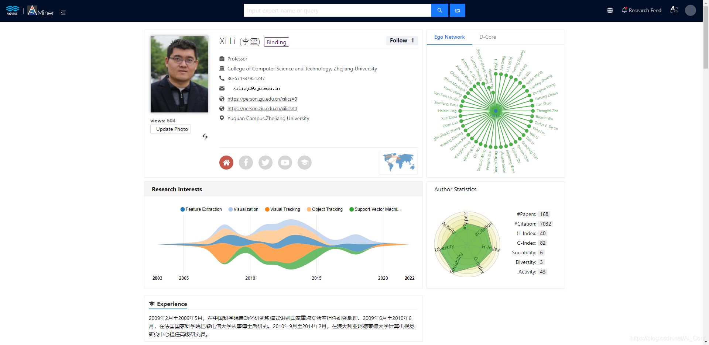709x345 pixels.
Task: Click the Google Scholar cap icon
Action: point(305,163)
